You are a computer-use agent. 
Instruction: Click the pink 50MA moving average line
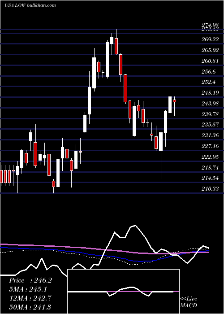tap(104, 249)
